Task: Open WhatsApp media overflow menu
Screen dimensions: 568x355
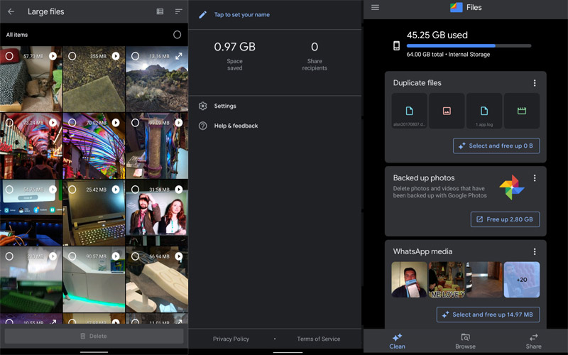Action: click(x=535, y=251)
